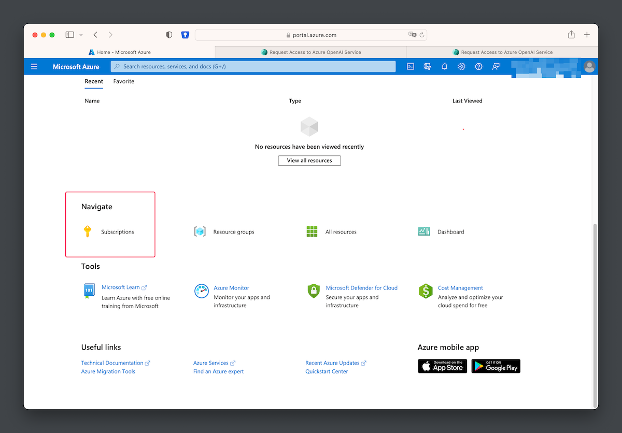Click View all resources button
The height and width of the screenshot is (433, 622).
pyautogui.click(x=309, y=161)
